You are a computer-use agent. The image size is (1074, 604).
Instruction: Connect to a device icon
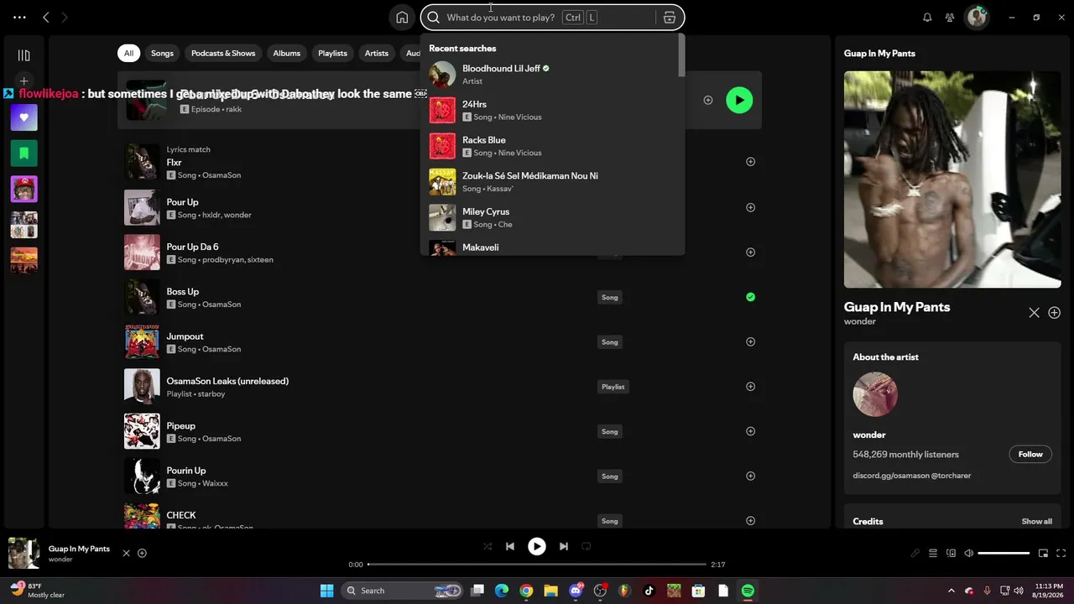[x=951, y=554]
